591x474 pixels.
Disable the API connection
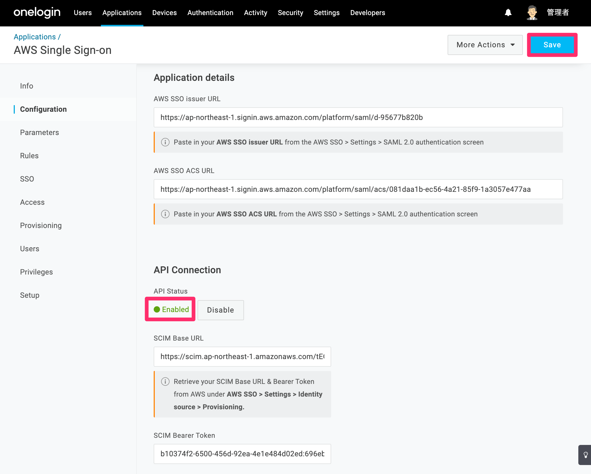click(x=221, y=310)
